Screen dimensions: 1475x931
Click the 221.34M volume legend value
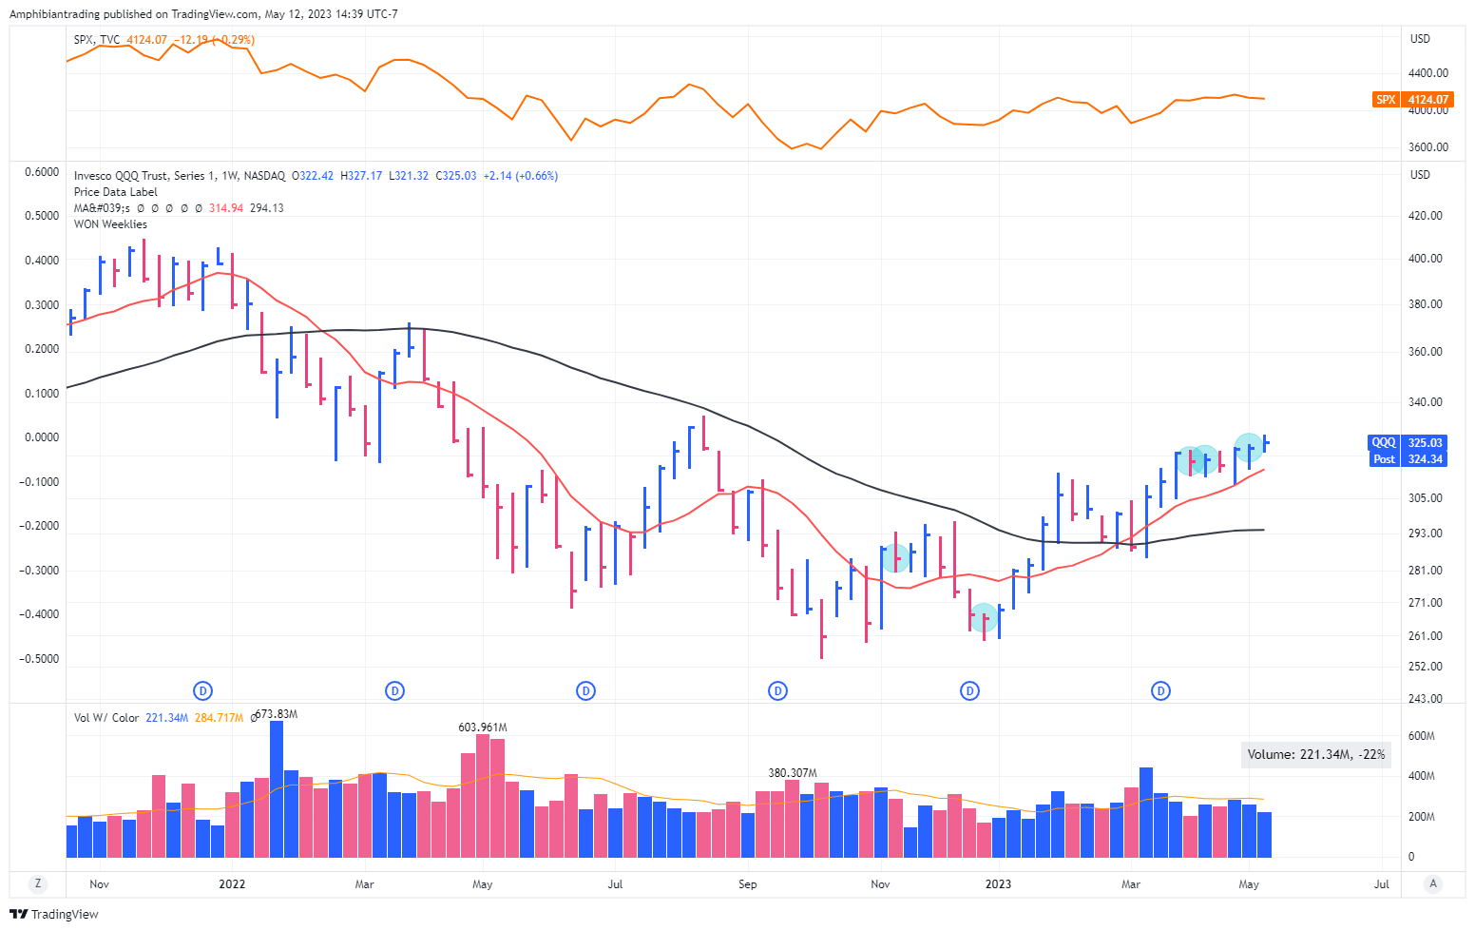pyautogui.click(x=166, y=718)
